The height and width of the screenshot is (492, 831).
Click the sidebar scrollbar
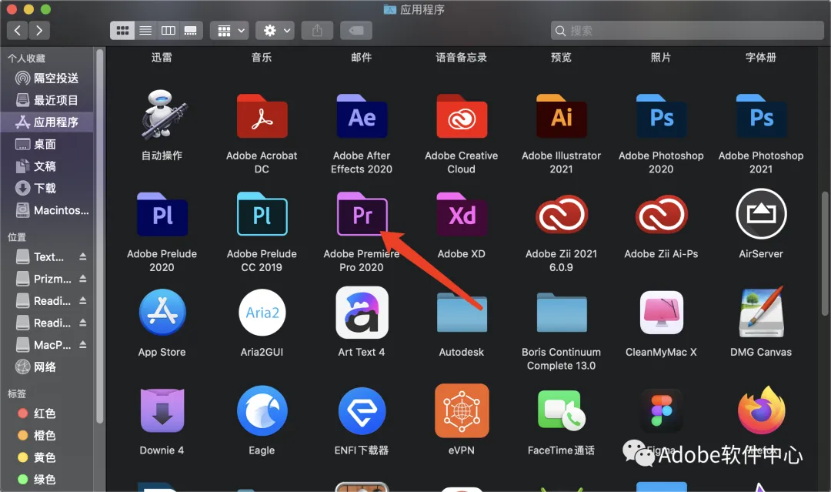[x=99, y=236]
